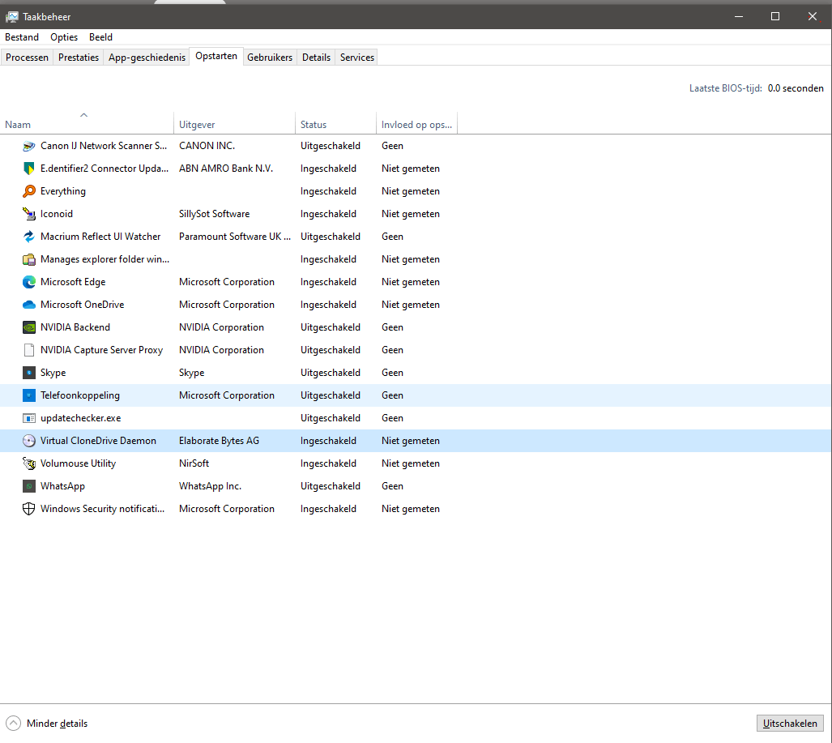Click the Manages explorer folder windows icon

[29, 259]
